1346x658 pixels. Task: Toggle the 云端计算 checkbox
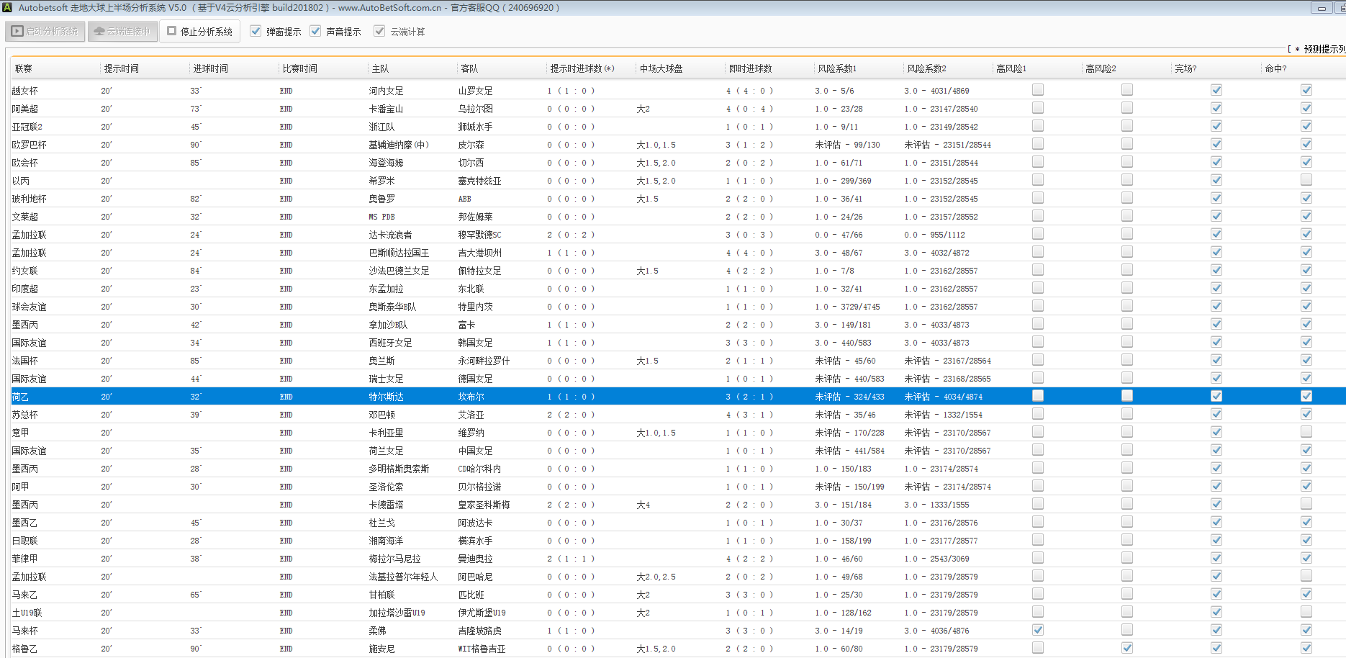pos(379,31)
